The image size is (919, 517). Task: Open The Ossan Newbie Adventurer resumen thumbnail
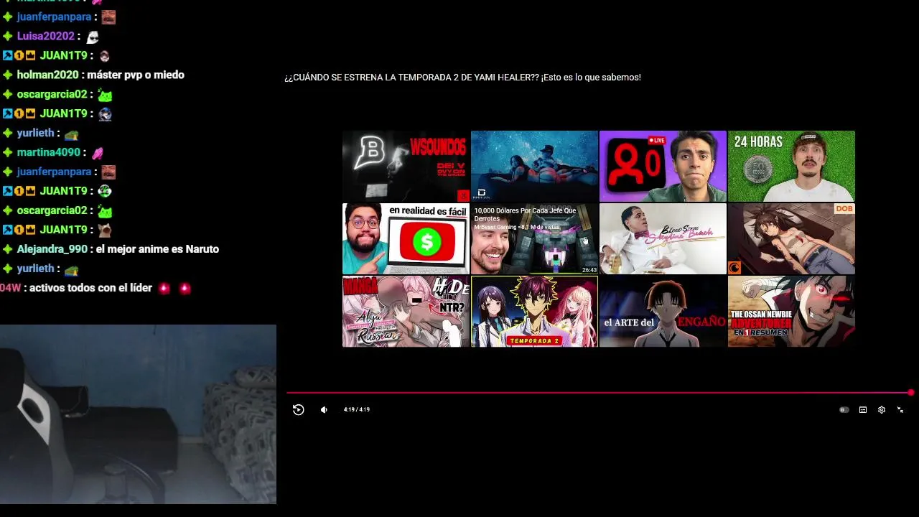(791, 312)
